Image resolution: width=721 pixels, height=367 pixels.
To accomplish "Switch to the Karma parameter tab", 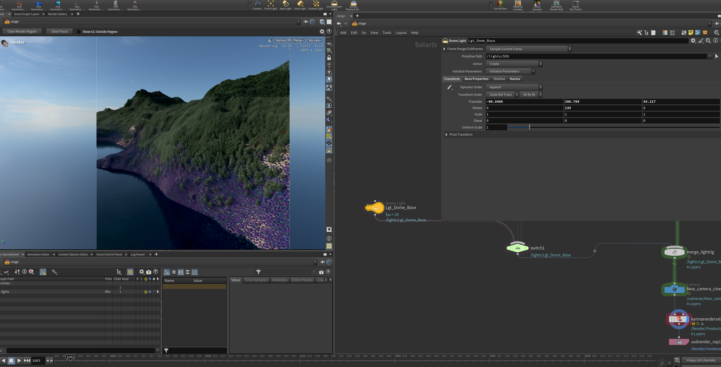I will 515,79.
